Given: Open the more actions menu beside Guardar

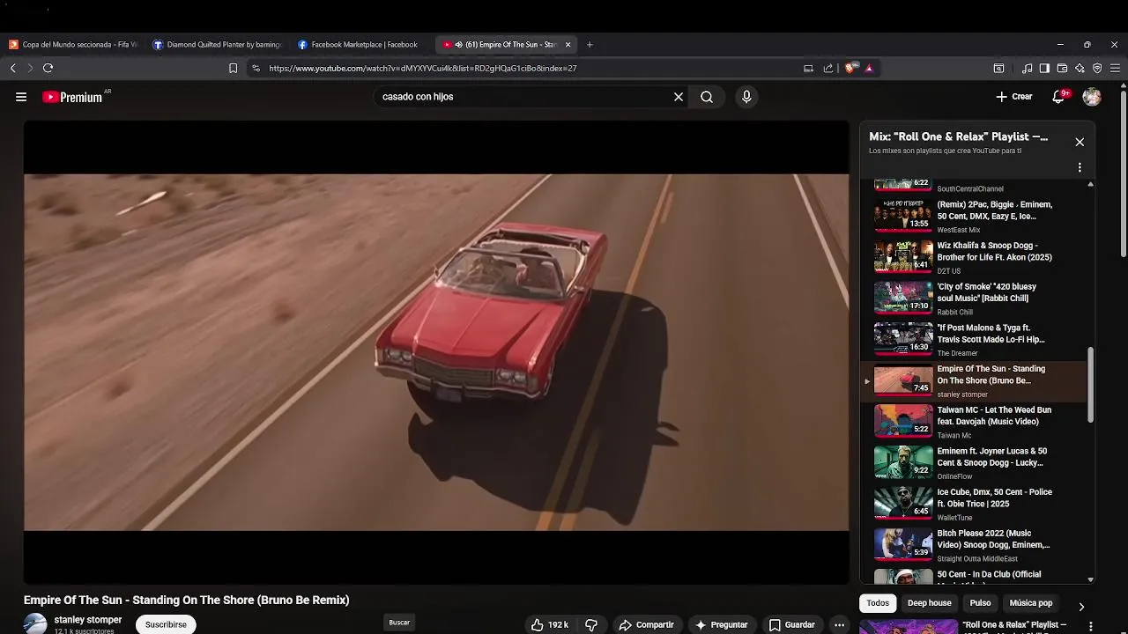Looking at the screenshot, I should (839, 624).
